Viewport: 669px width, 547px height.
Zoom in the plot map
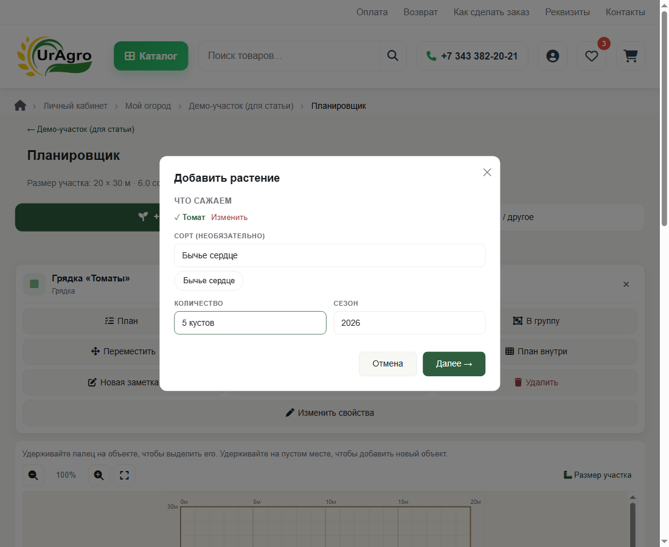click(x=99, y=475)
